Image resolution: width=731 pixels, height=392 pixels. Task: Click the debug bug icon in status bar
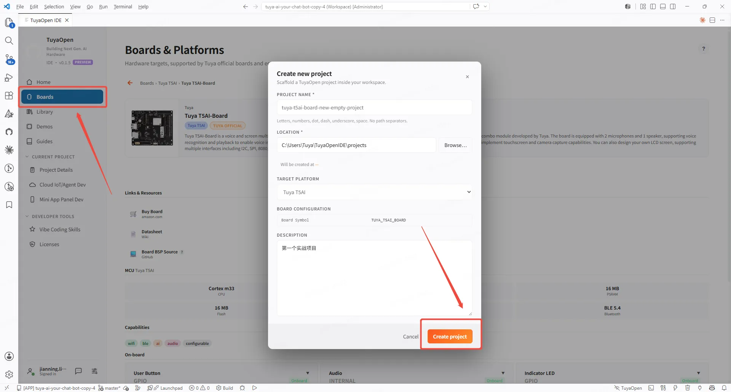pyautogui.click(x=242, y=388)
